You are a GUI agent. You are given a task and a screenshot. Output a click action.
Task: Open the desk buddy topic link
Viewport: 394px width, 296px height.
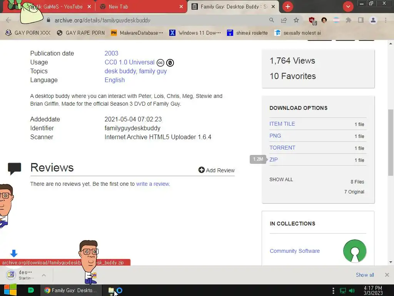(120, 71)
